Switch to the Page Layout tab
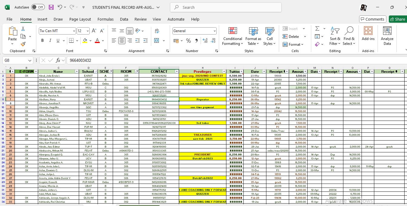The image size is (407, 206). pos(80,19)
